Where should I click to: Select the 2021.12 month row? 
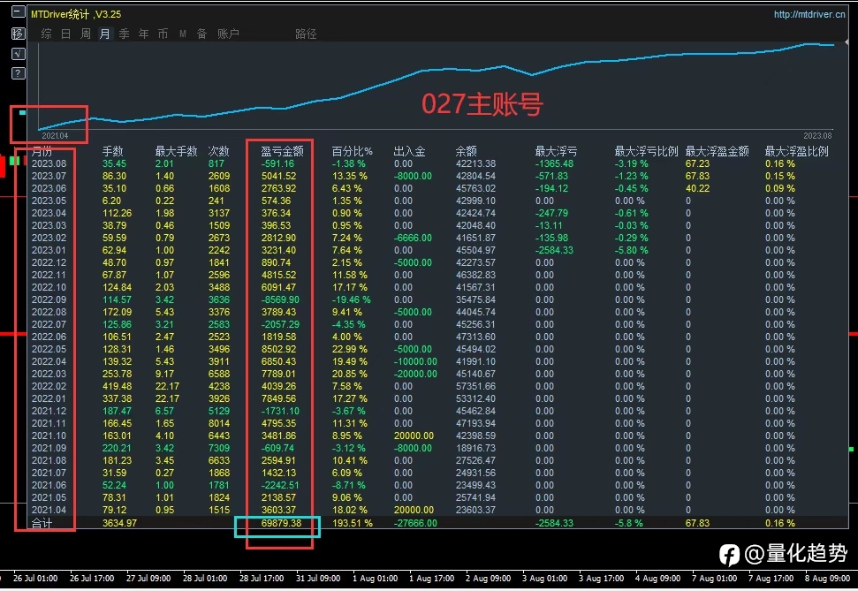click(437, 411)
